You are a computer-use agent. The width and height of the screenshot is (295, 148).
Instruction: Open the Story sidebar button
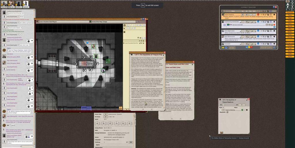pos(290,24)
